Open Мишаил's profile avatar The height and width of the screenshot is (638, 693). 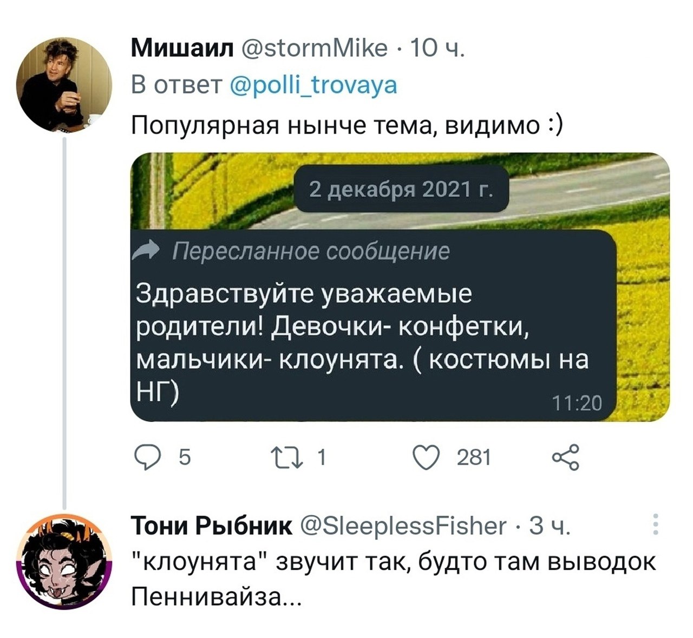pyautogui.click(x=64, y=85)
